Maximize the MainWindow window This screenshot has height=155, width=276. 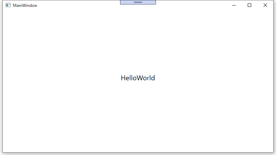tap(249, 5)
